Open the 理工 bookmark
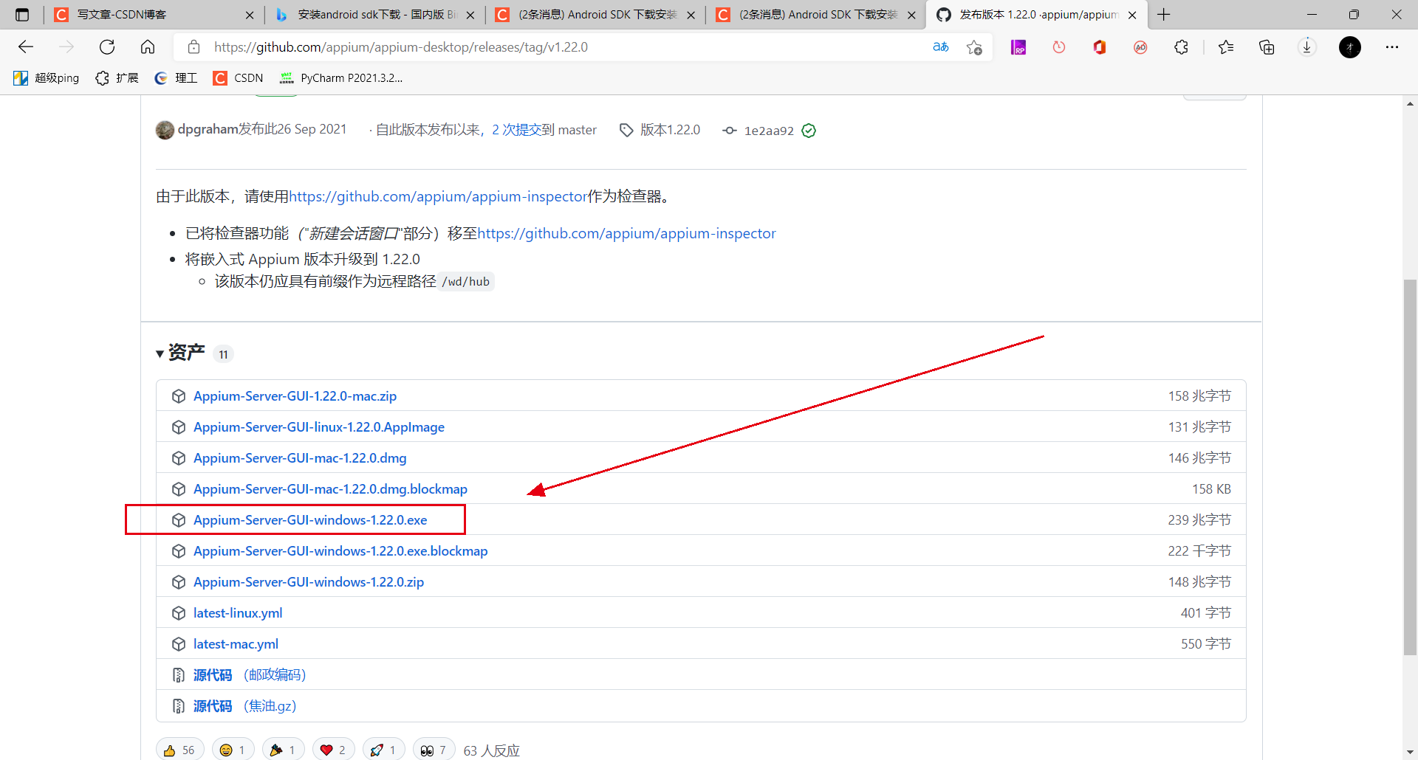The image size is (1418, 760). coord(176,78)
